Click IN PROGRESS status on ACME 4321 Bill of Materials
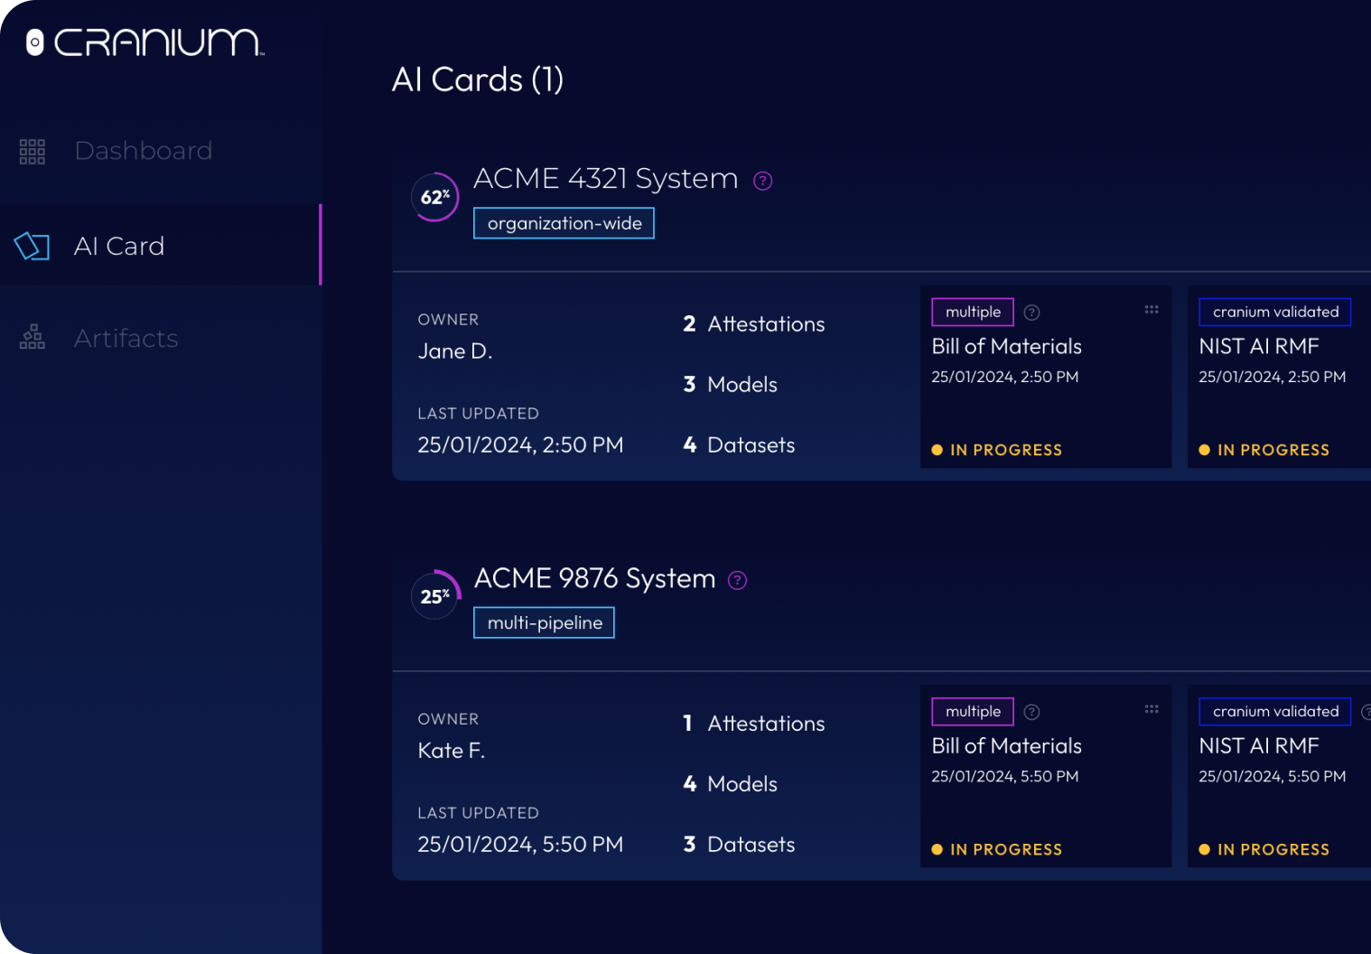The width and height of the screenshot is (1371, 954). pos(996,450)
